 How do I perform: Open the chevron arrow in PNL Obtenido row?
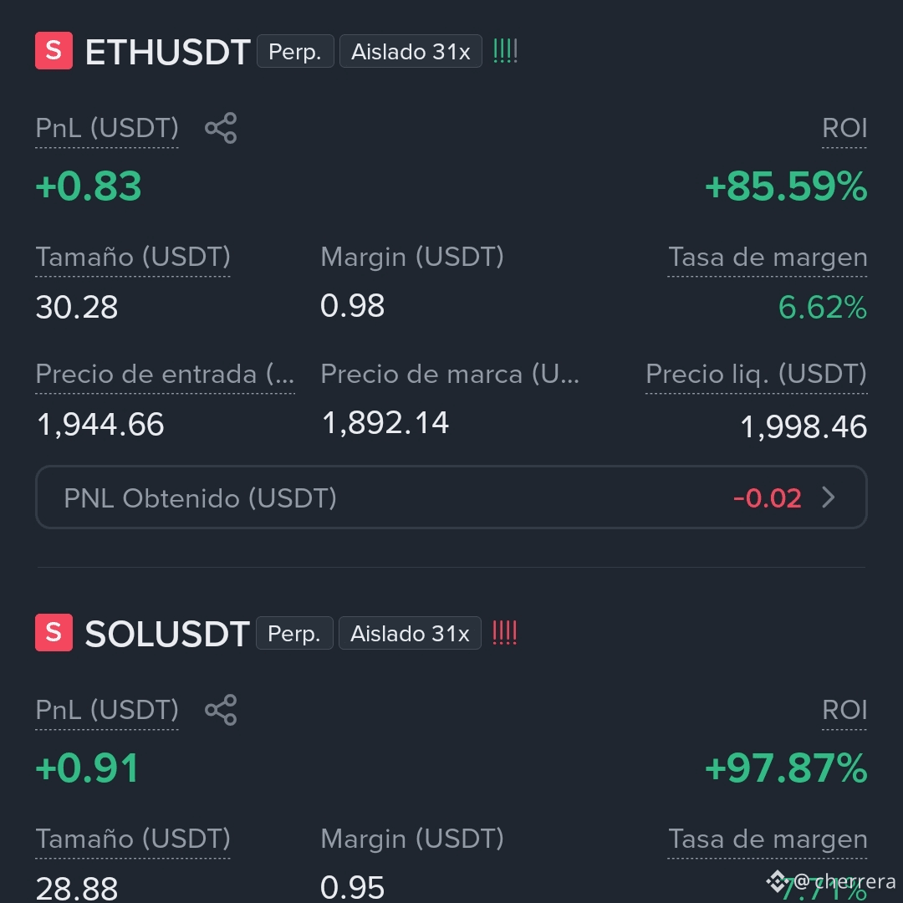[x=828, y=497]
